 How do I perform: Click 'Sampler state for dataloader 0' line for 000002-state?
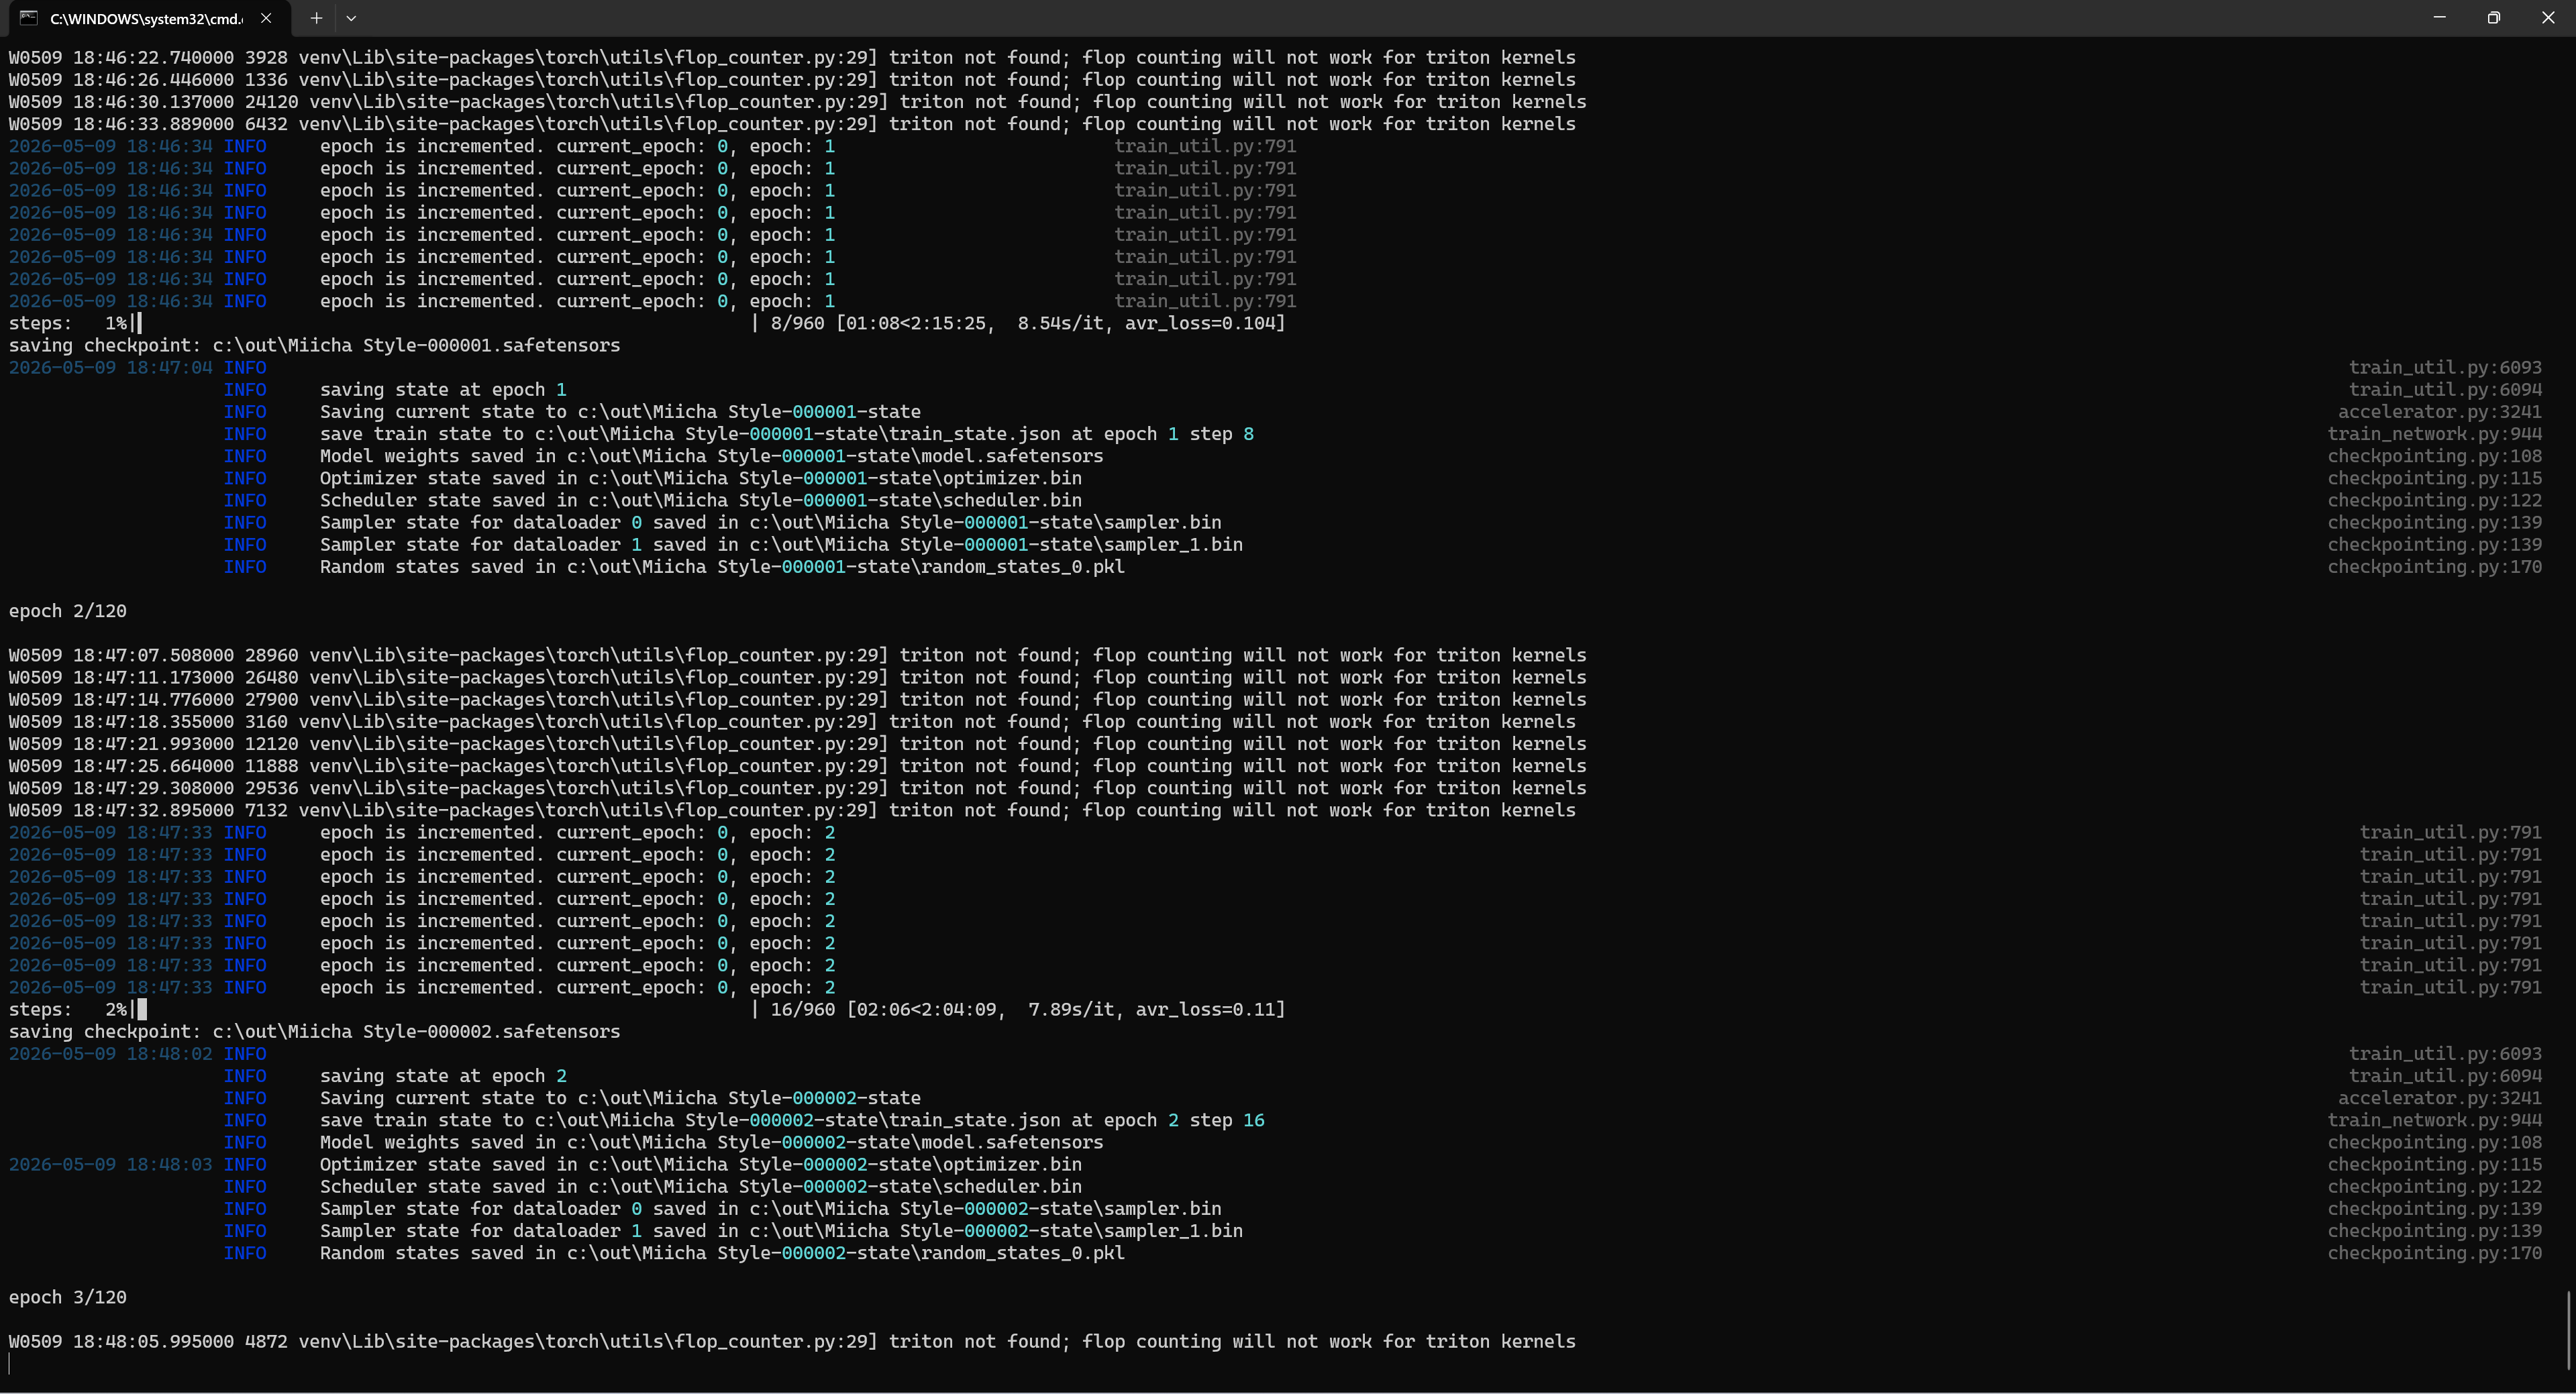[x=771, y=1209]
